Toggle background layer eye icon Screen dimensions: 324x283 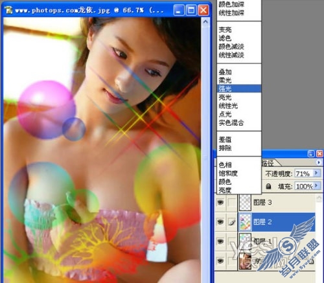pyautogui.click(x=220, y=261)
